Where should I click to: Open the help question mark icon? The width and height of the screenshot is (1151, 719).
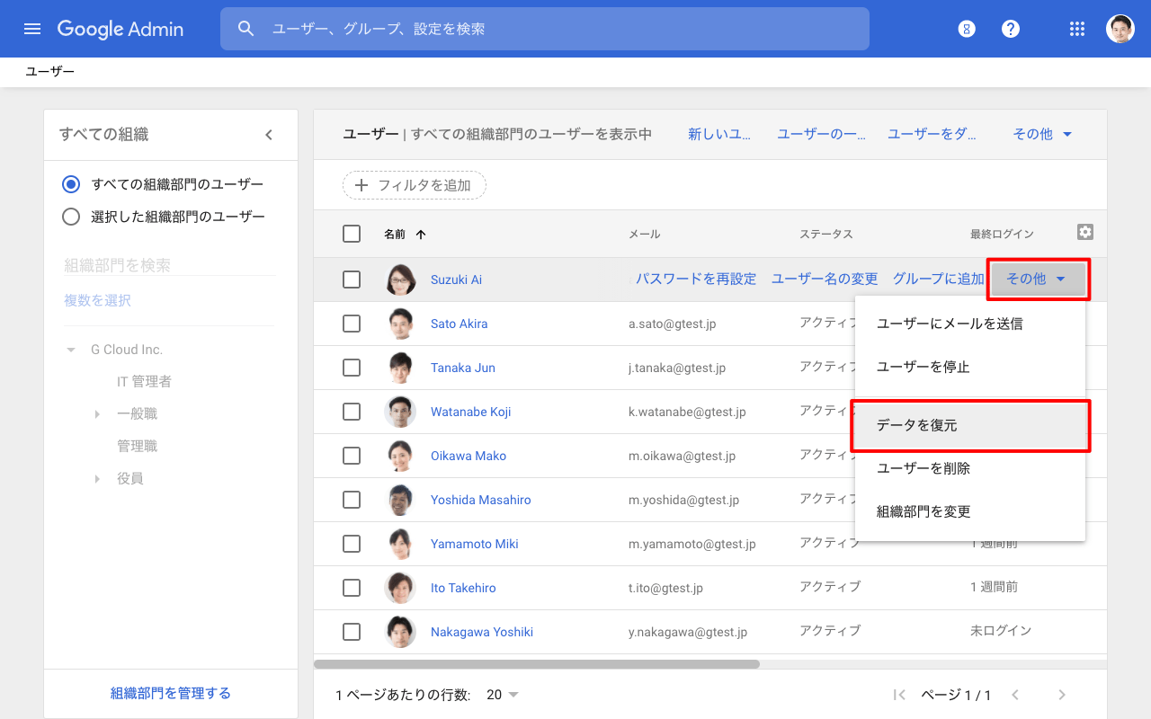point(1011,29)
